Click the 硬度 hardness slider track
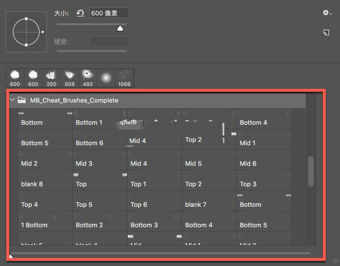This screenshot has height=266, width=340. [x=92, y=51]
